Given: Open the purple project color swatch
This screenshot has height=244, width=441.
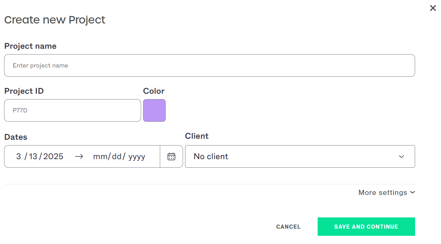Looking at the screenshot, I should point(154,110).
